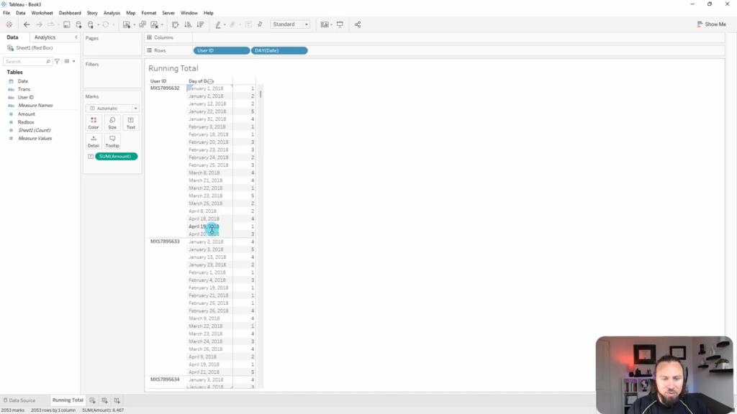Click the Save workbook toolbar icon
The height and width of the screenshot is (414, 737).
(66, 24)
